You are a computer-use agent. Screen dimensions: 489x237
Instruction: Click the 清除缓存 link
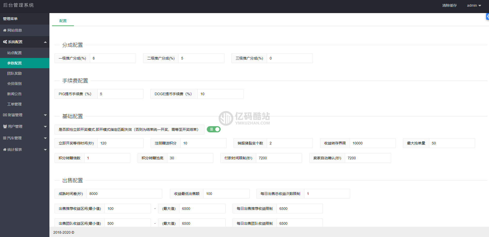tap(449, 5)
